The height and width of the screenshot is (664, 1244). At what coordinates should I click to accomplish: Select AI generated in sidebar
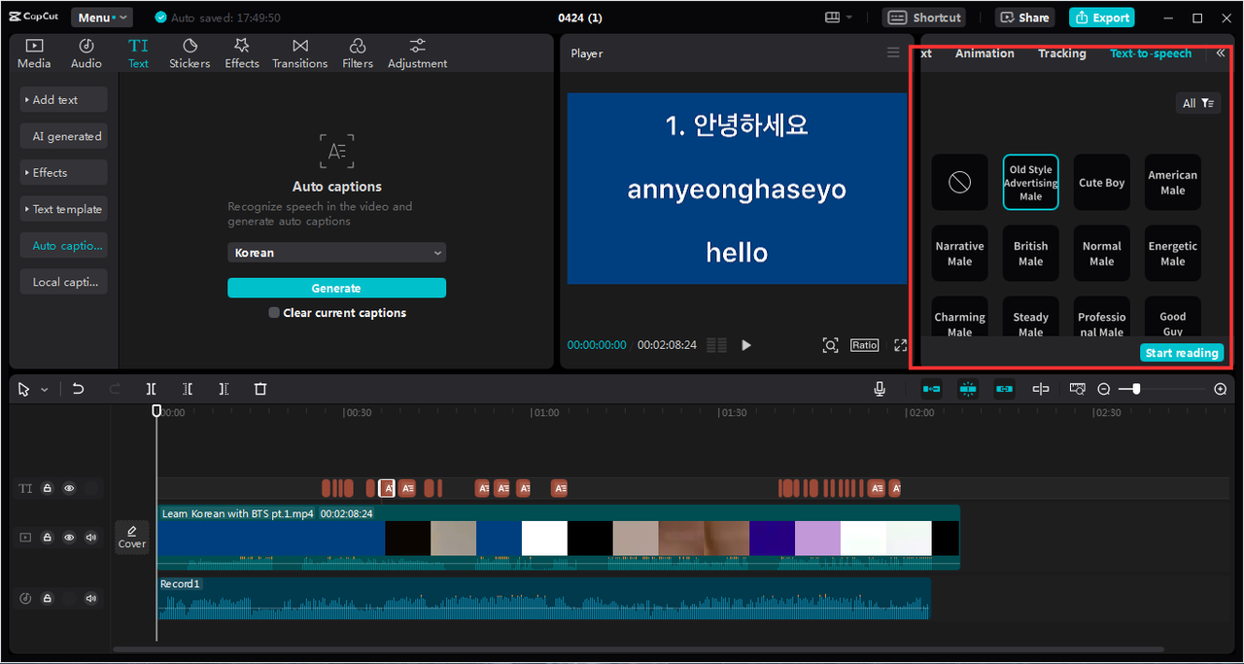click(x=63, y=137)
